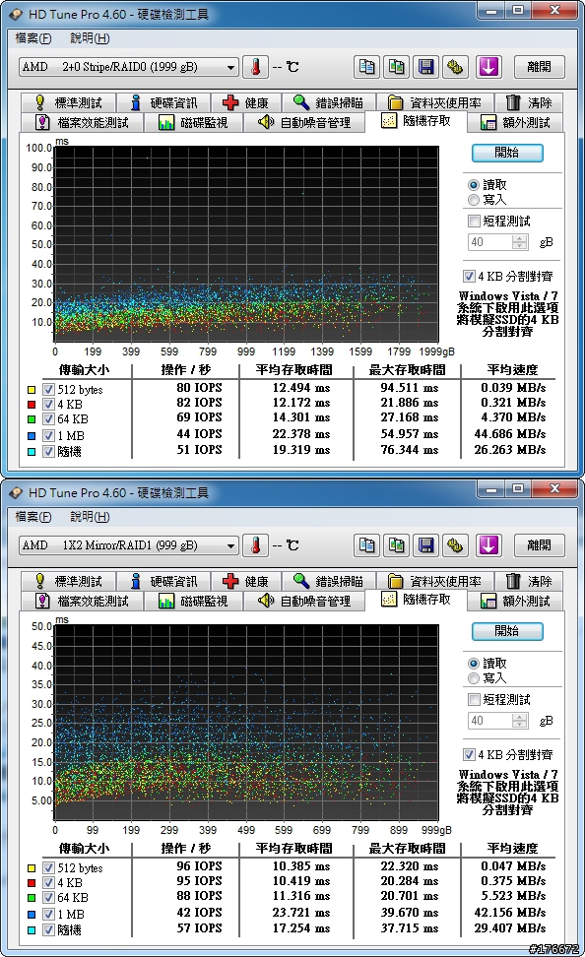
Task: Open 檔案 menu in top RAID0 window
Action: coord(32,37)
